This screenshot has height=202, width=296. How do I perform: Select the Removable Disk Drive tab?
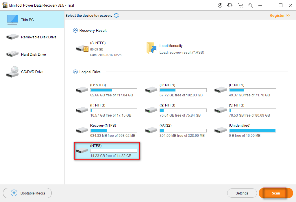[32, 37]
